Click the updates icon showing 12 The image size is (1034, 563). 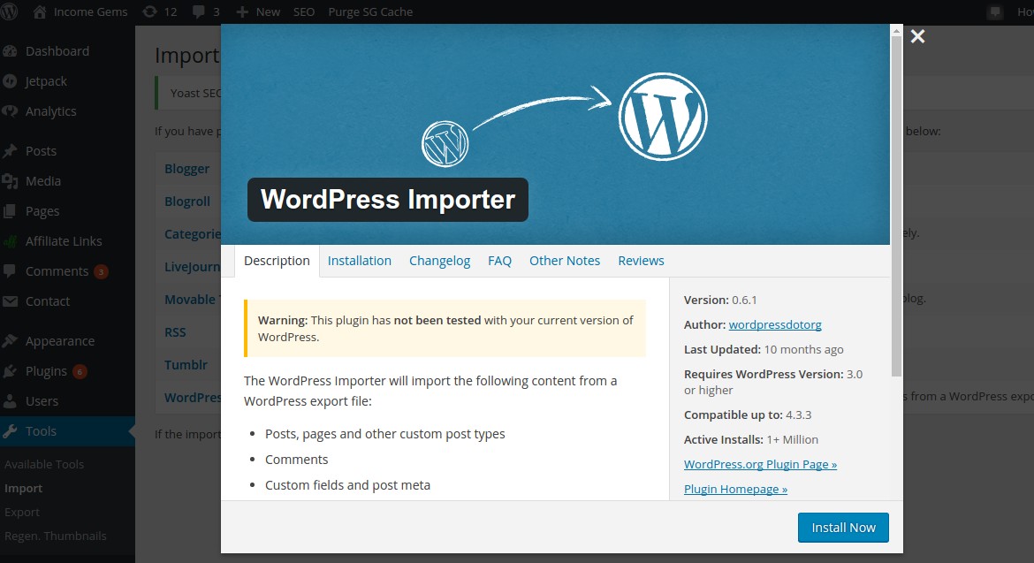(x=149, y=11)
